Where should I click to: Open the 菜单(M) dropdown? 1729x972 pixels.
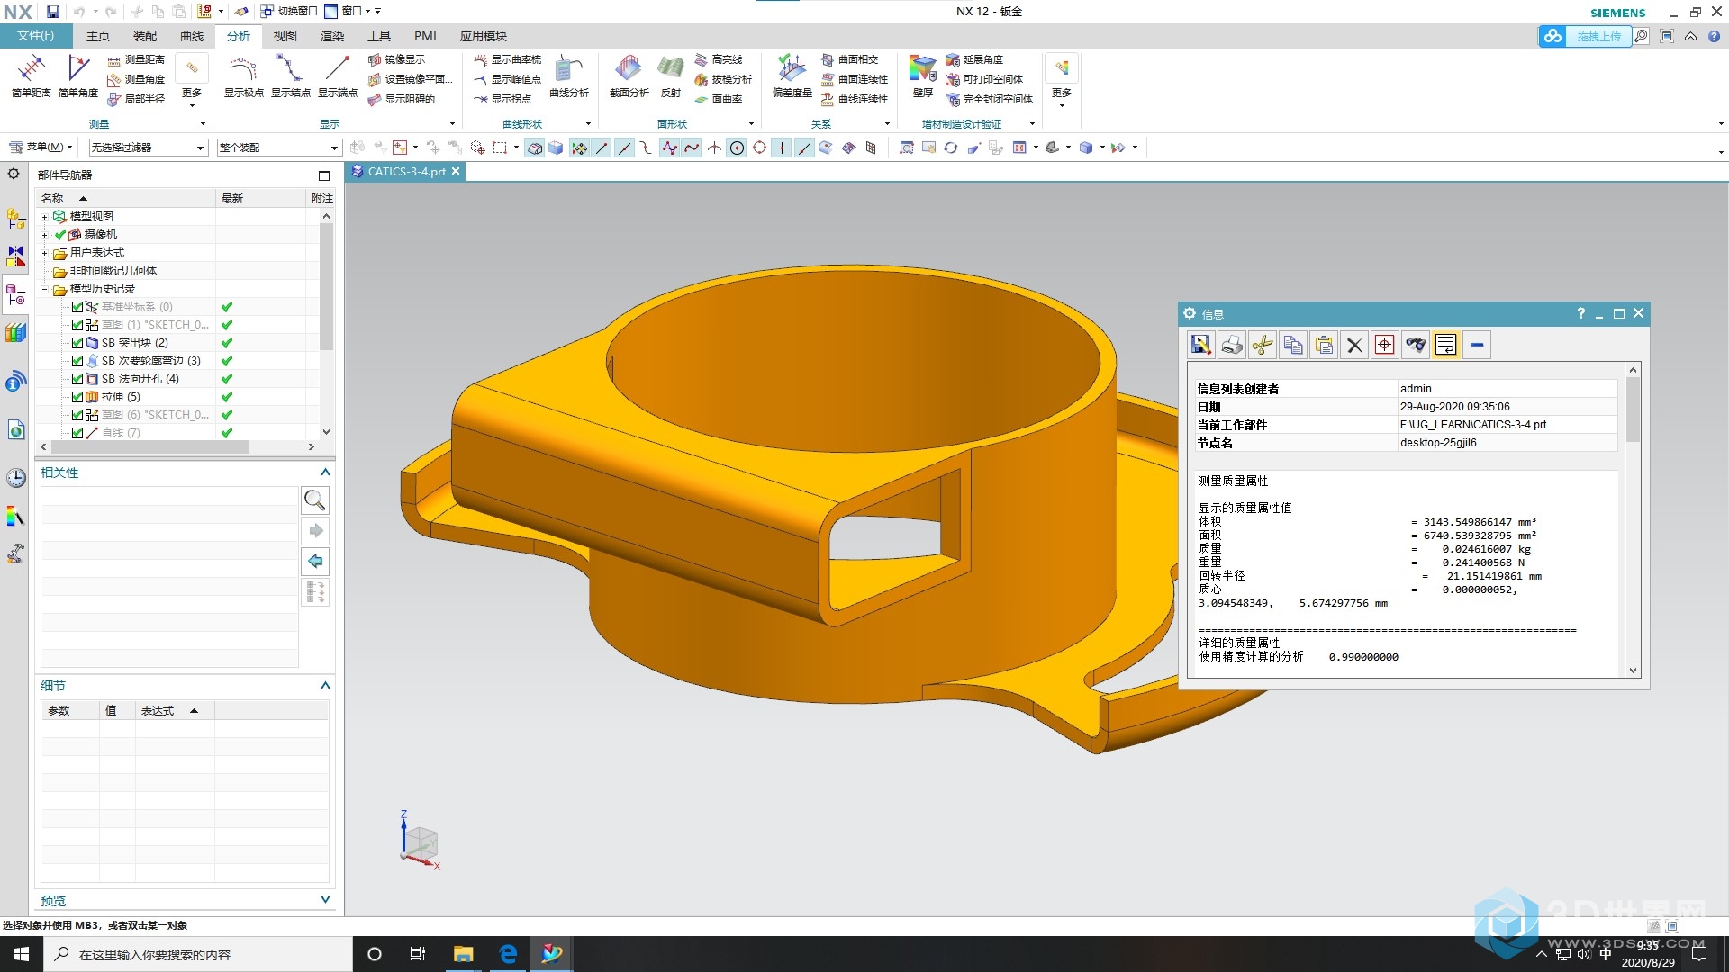[x=41, y=148]
